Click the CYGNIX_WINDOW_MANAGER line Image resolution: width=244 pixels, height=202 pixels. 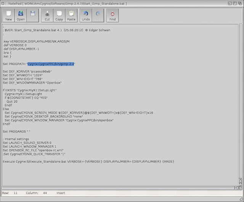[59, 120]
